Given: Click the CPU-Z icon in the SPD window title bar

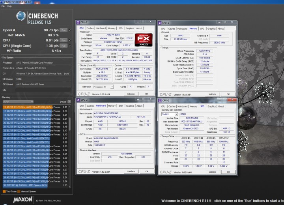Looking at the screenshot, I should [x=160, y=100].
